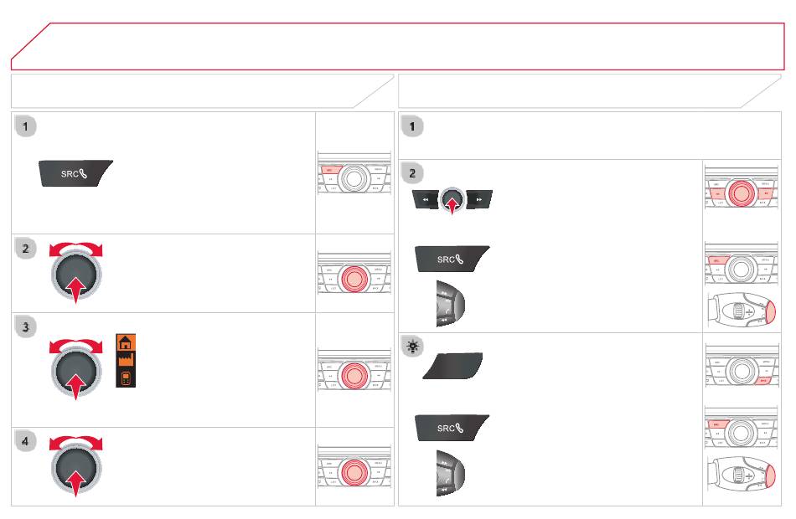Click the SRC button in right step 2
The image size is (796, 519).
tap(452, 259)
